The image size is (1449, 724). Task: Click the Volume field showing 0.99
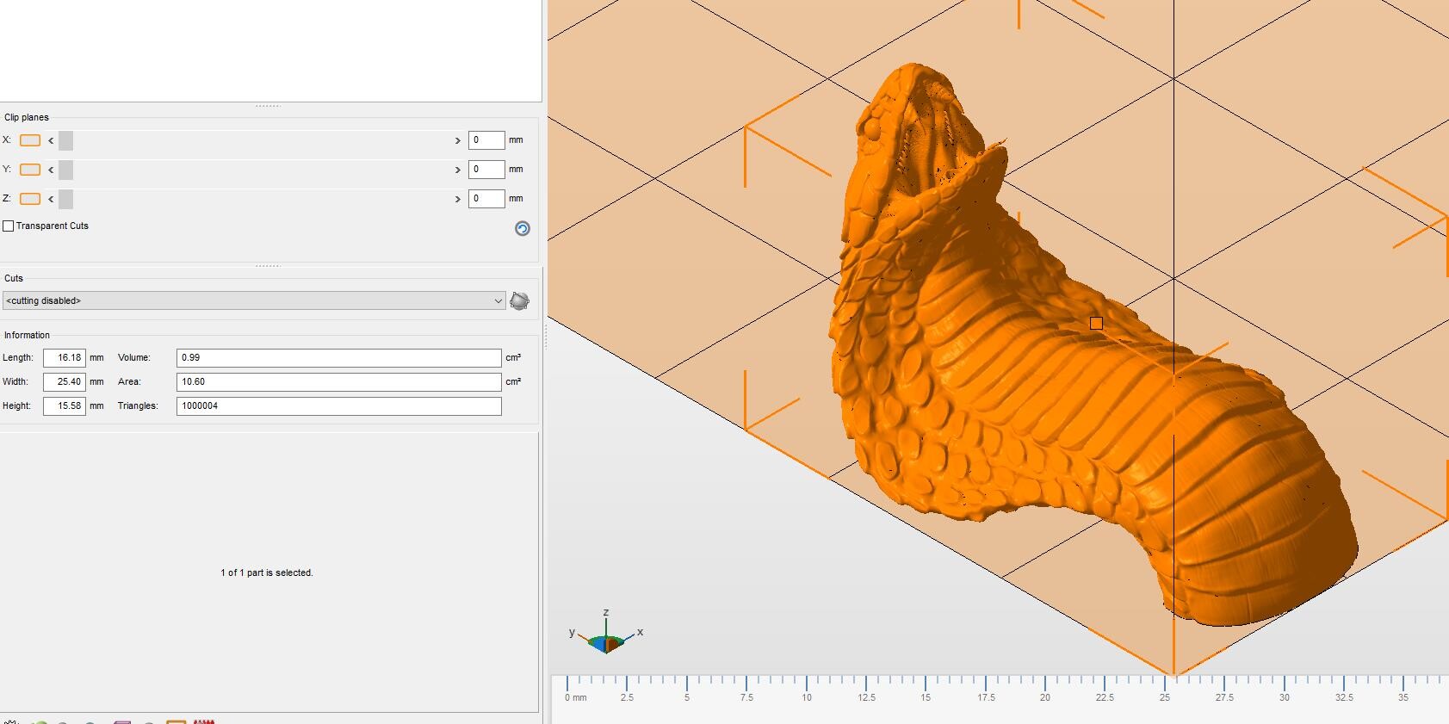(339, 357)
